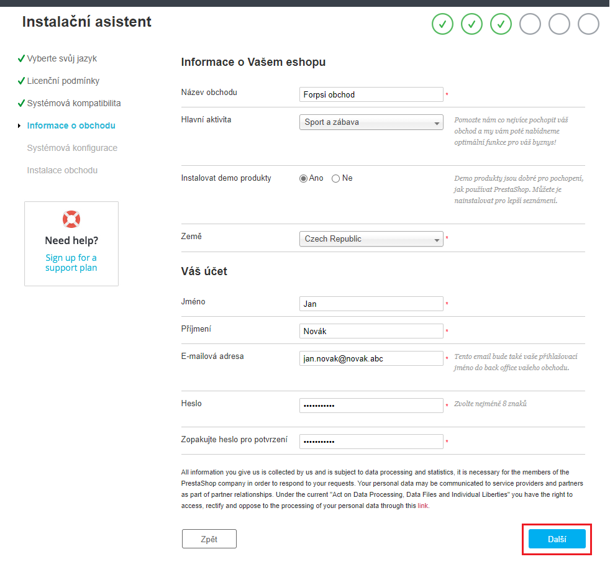Click the fourth empty step circle
The width and height of the screenshot is (610, 572).
point(530,24)
